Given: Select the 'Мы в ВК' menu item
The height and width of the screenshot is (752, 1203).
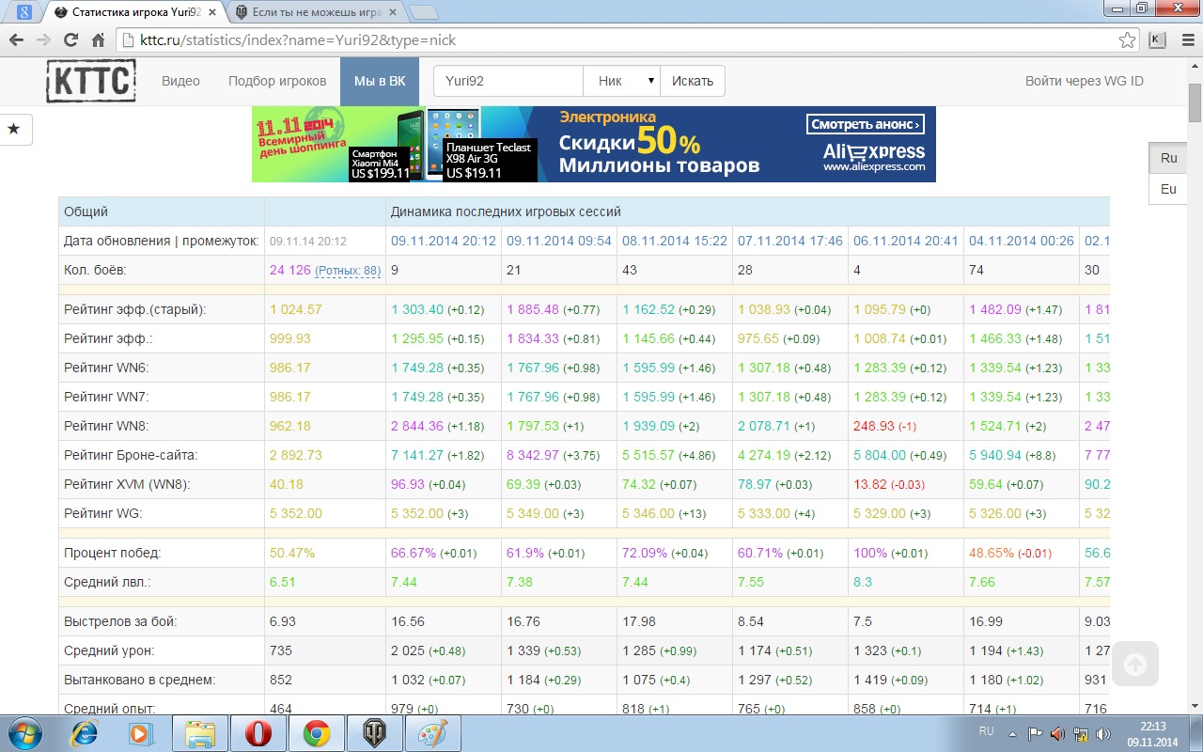Looking at the screenshot, I should point(380,81).
